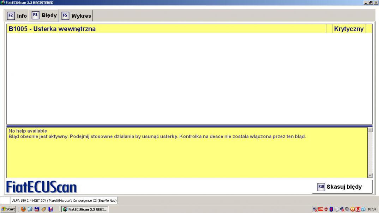Select the B1005 Usterka wewnętrzna row
The image size is (379, 213).
tap(189, 29)
